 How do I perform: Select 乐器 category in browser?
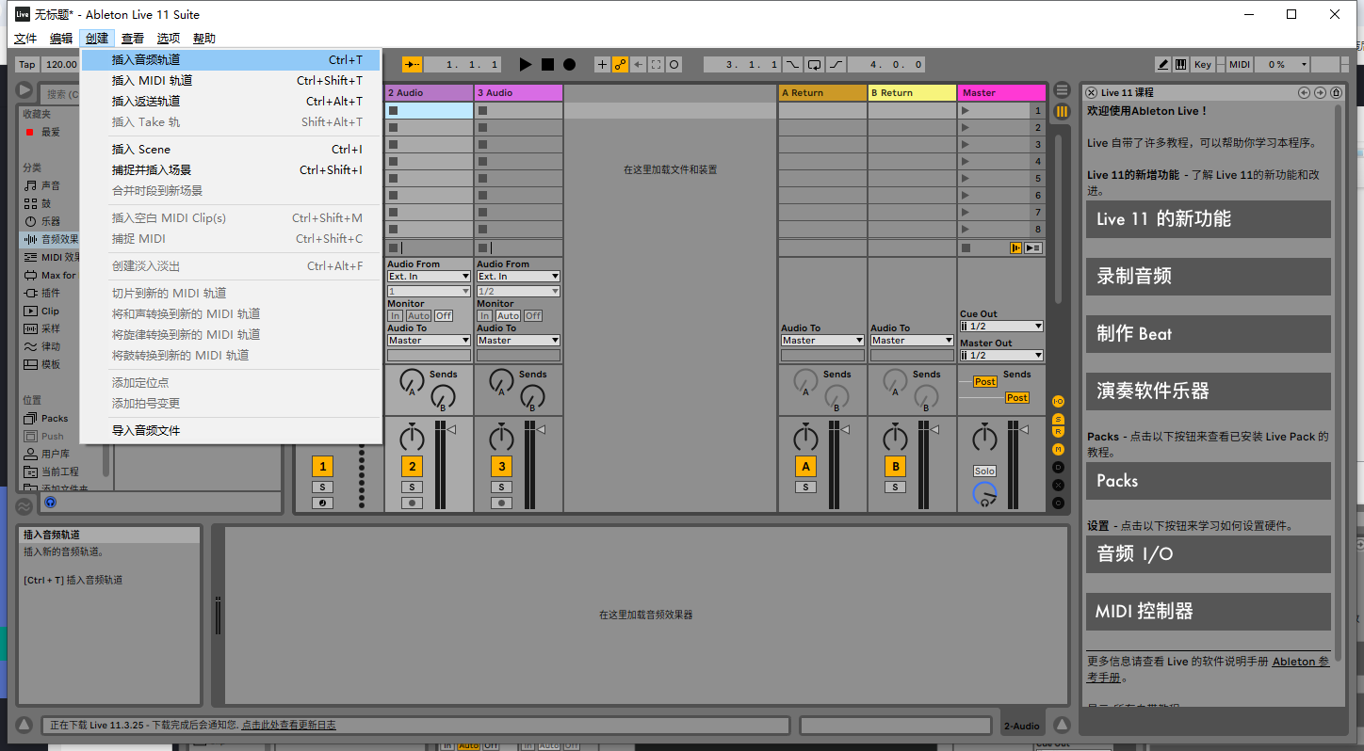(51, 221)
